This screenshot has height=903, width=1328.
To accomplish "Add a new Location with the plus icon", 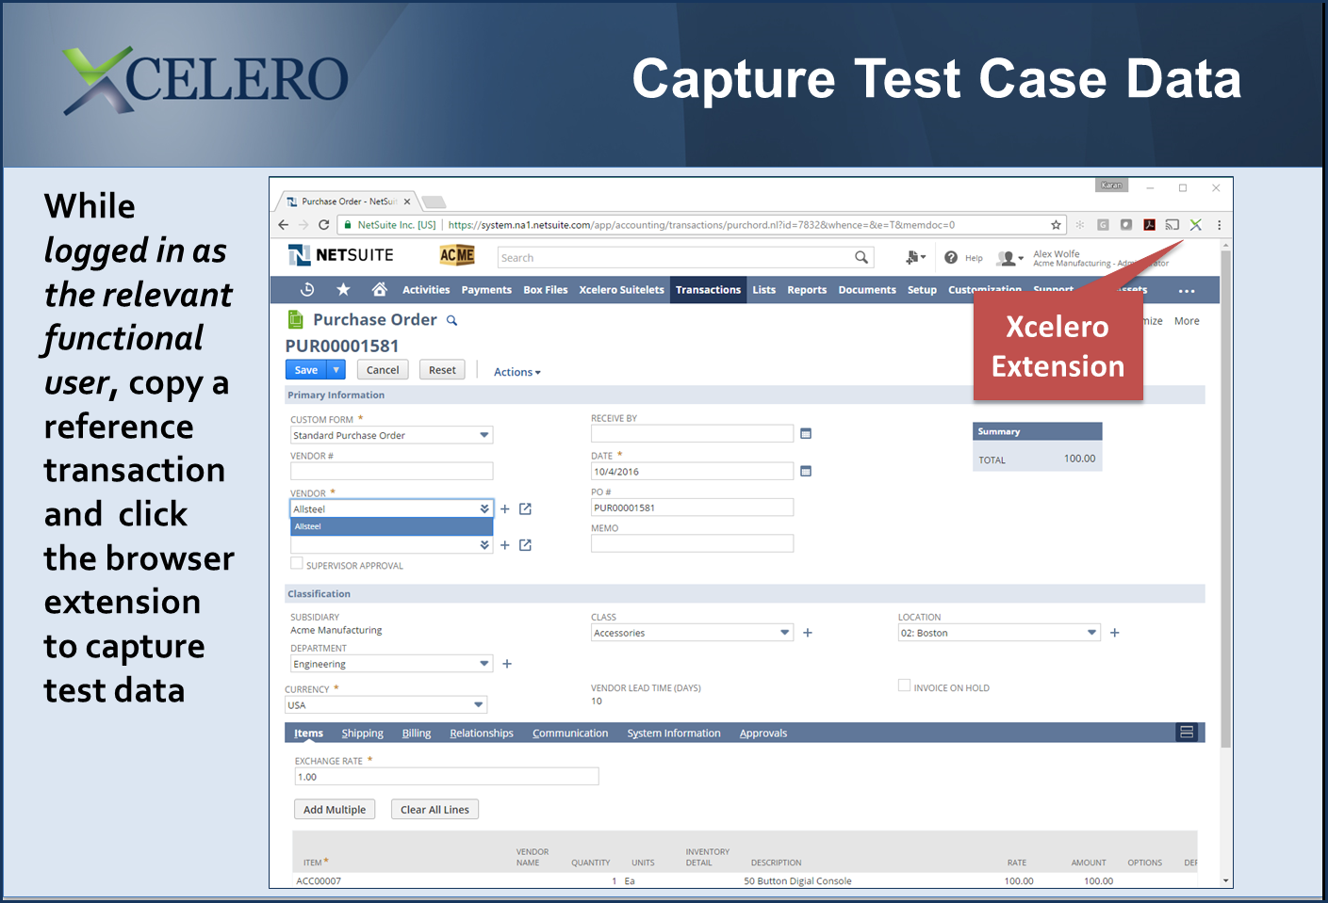I will tap(1115, 633).
